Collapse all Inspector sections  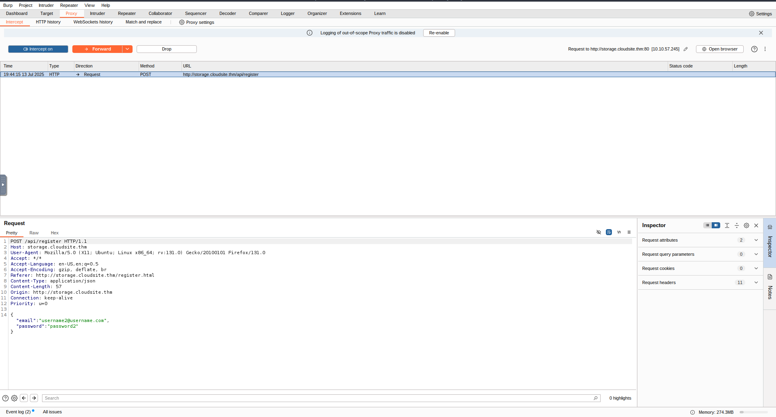click(737, 225)
